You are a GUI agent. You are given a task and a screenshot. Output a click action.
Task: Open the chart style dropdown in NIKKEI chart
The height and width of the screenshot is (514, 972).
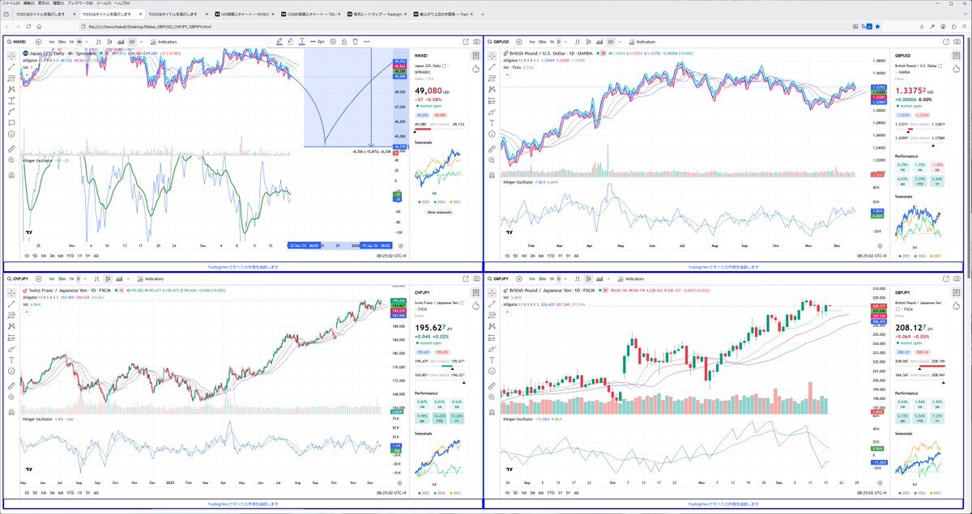coord(141,41)
